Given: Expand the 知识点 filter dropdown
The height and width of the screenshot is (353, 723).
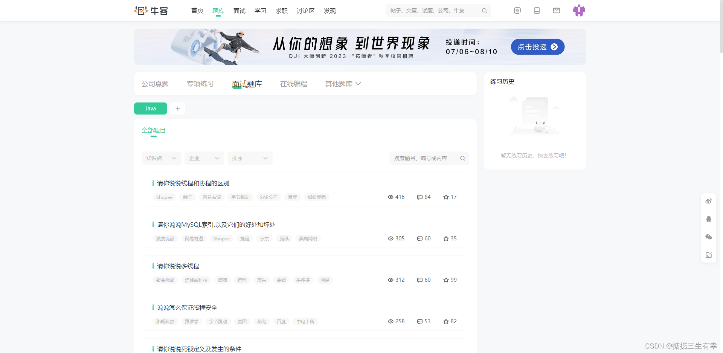Looking at the screenshot, I should pyautogui.click(x=162, y=158).
